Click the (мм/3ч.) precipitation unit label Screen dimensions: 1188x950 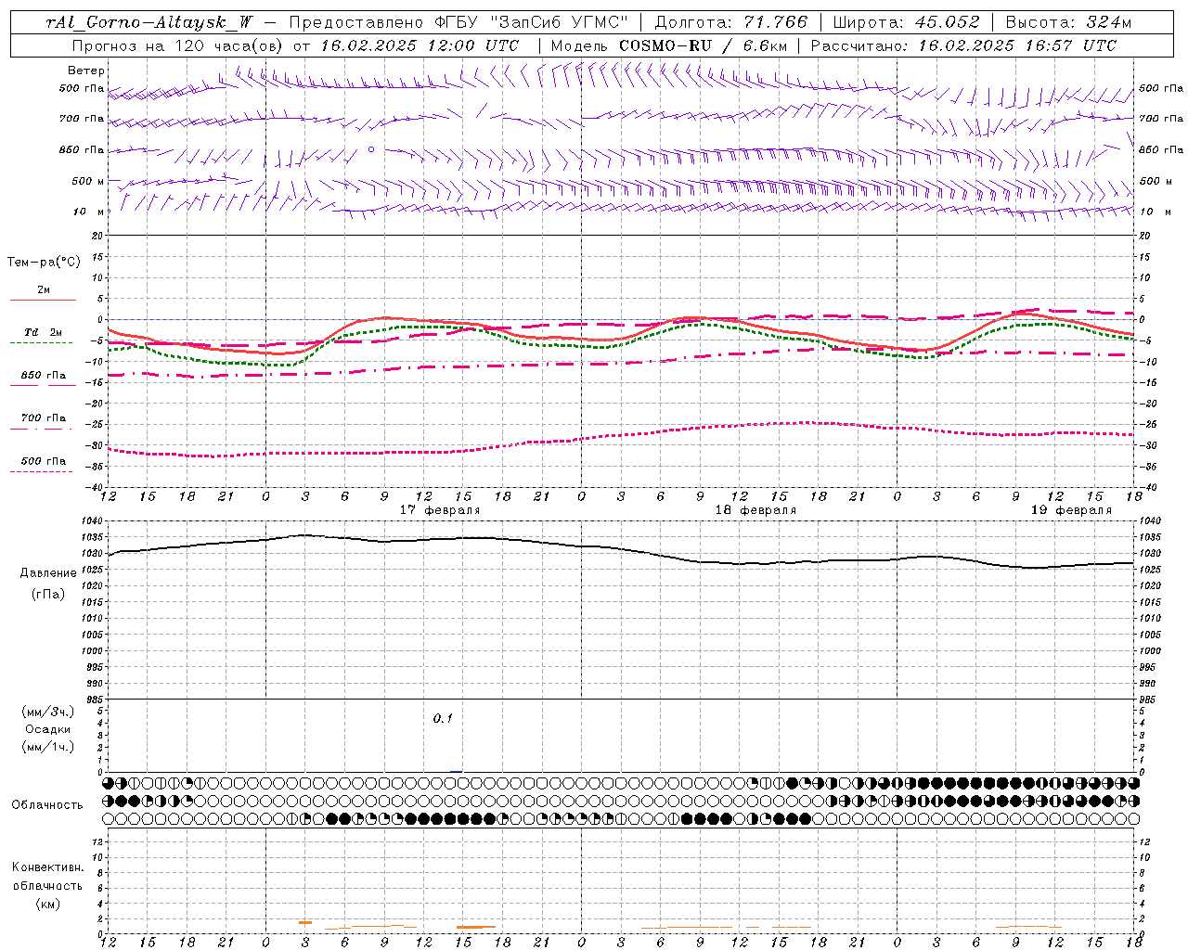coord(48,712)
